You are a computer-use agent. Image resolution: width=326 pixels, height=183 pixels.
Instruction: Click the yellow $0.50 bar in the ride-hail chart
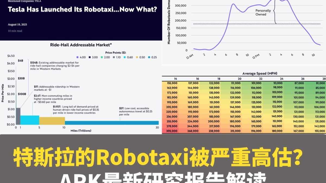pyautogui.click(x=52, y=121)
